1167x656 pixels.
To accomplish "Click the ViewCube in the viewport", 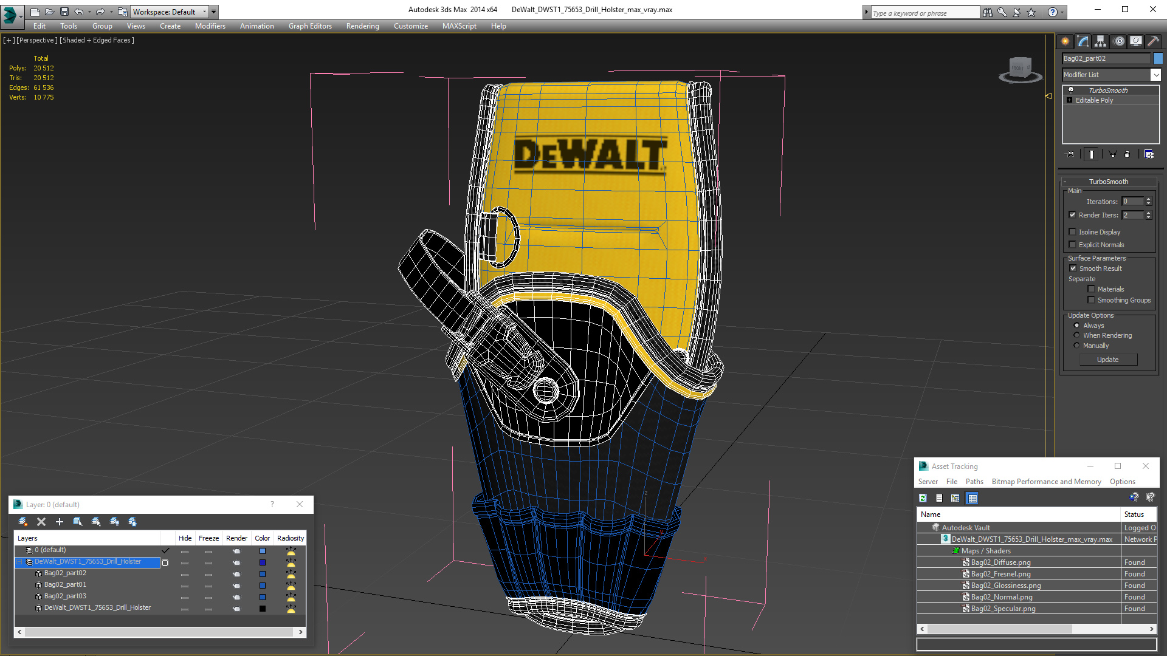I will coord(1020,69).
